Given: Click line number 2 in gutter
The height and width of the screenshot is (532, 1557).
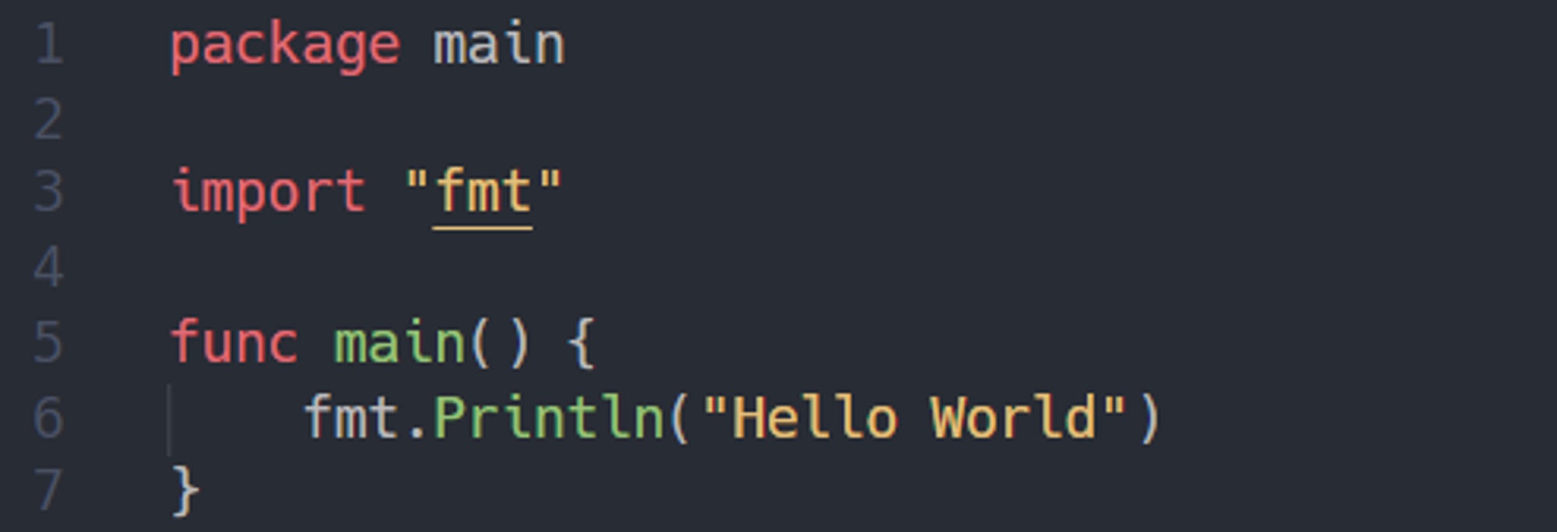Looking at the screenshot, I should click(48, 119).
